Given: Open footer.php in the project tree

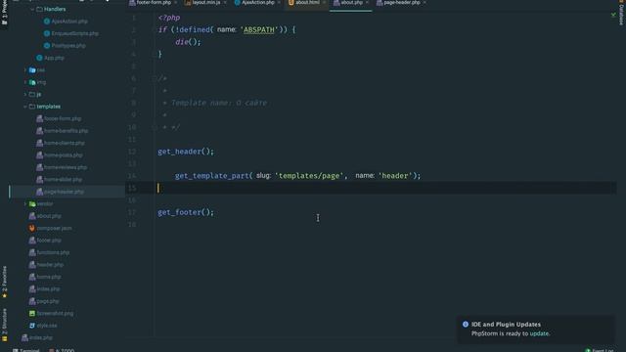Looking at the screenshot, I should click(x=49, y=241).
